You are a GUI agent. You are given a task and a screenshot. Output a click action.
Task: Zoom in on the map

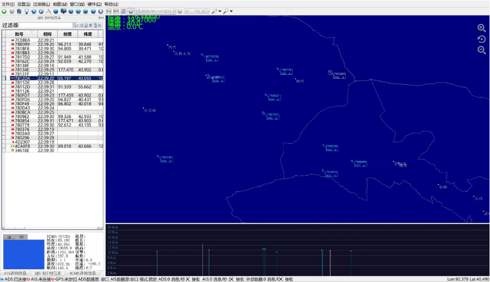(x=482, y=28)
